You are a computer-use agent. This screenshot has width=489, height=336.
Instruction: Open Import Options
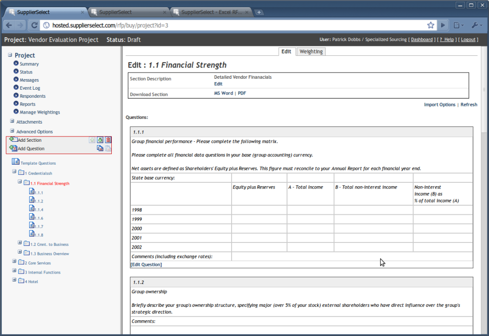[440, 105]
